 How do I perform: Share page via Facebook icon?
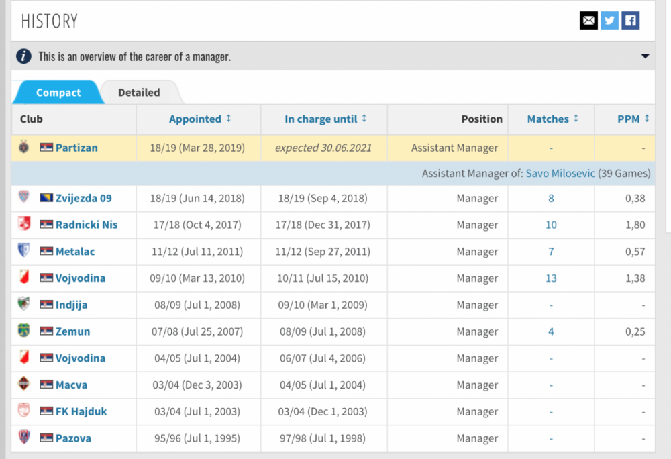630,21
